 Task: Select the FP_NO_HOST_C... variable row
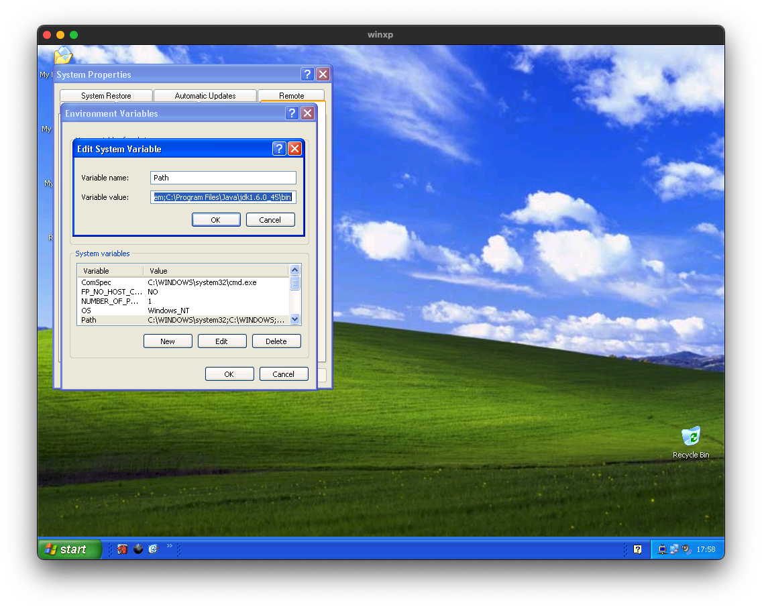point(183,292)
